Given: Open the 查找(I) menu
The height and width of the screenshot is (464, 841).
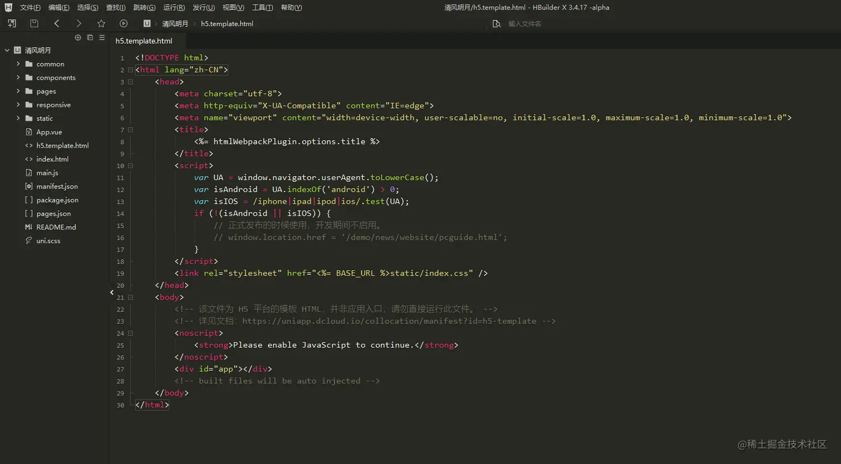Looking at the screenshot, I should click(x=116, y=7).
